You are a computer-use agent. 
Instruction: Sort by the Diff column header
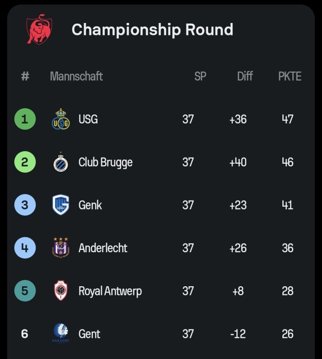[245, 76]
